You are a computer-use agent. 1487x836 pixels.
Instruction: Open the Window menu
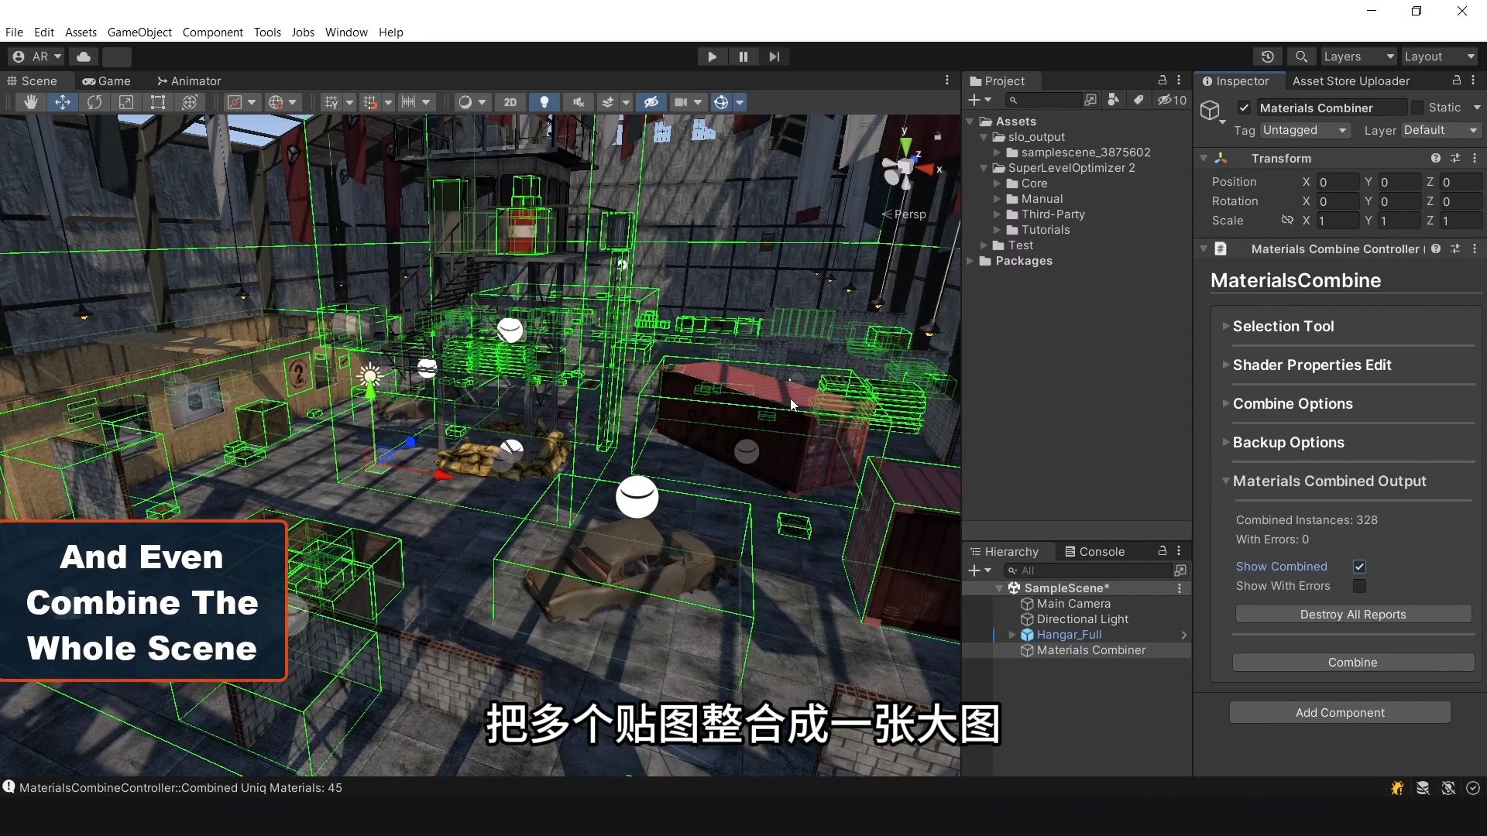click(346, 32)
